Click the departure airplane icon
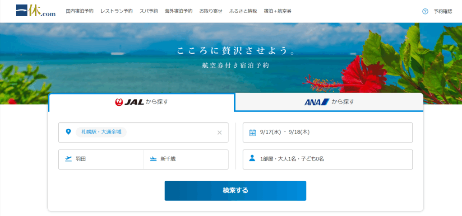Viewport: 462px width, 216px height. [x=69, y=159]
